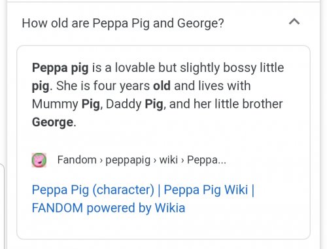
Task: Click the breadcrumb arrow before 'wiki'
Action: (155, 161)
